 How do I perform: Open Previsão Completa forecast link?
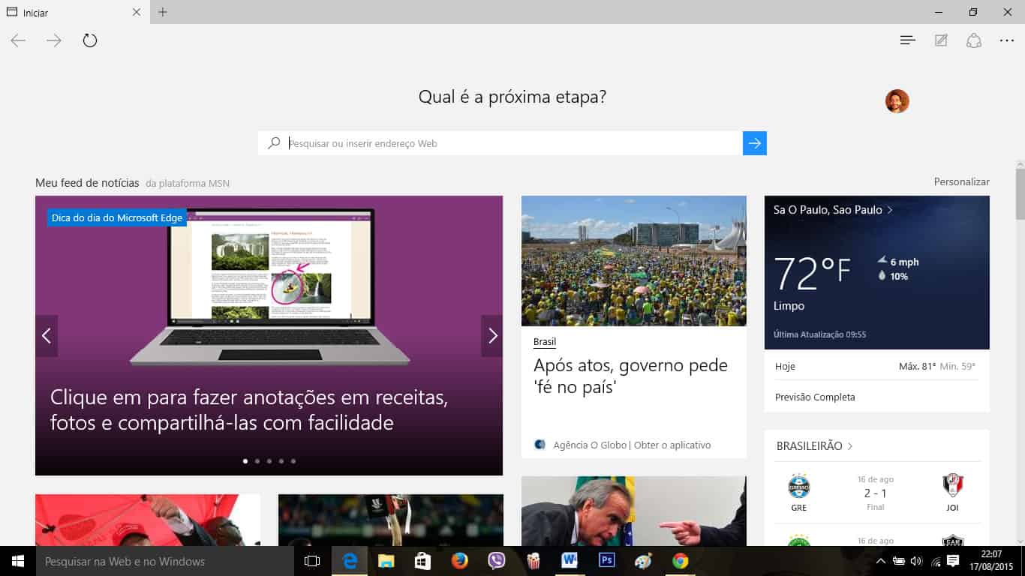815,397
